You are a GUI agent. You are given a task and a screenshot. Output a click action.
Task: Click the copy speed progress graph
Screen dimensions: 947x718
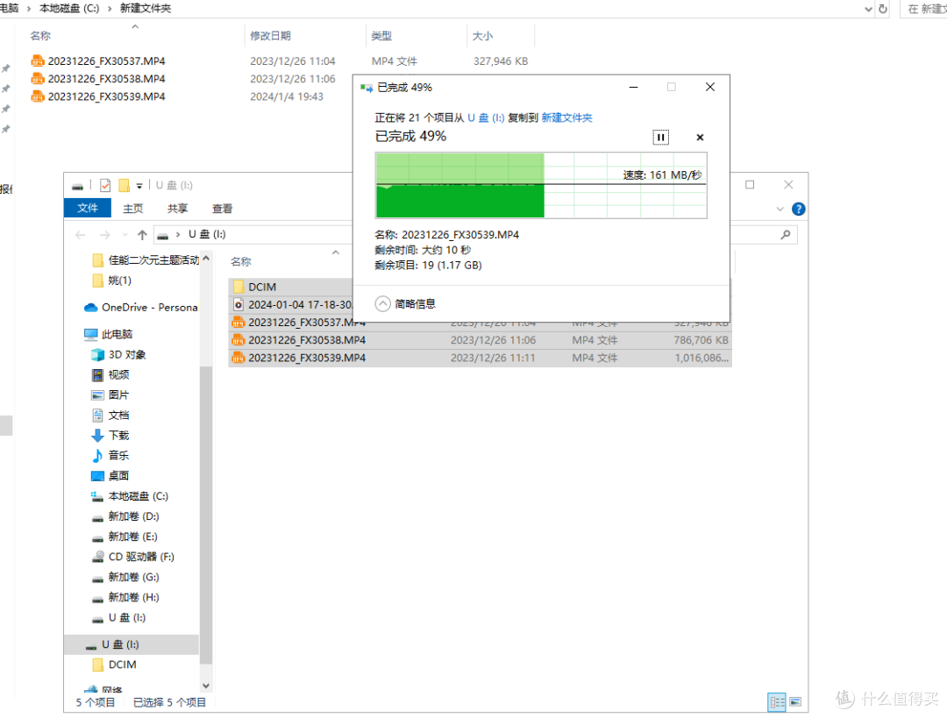[x=540, y=185]
